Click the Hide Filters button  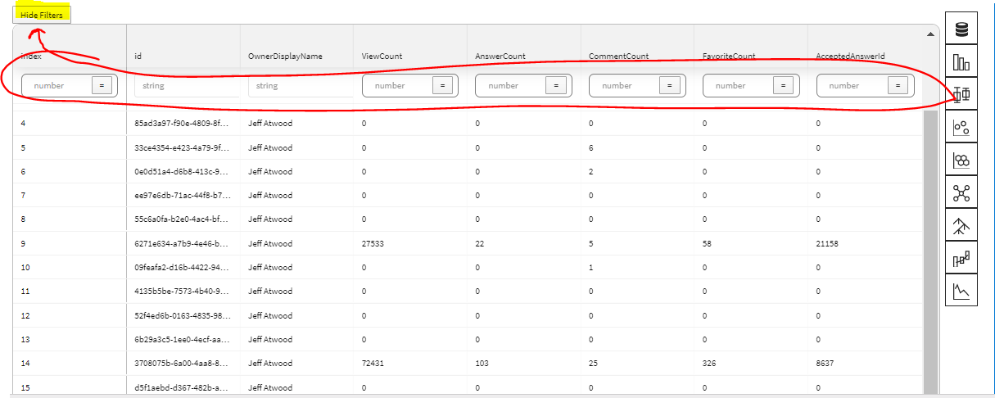(x=42, y=15)
